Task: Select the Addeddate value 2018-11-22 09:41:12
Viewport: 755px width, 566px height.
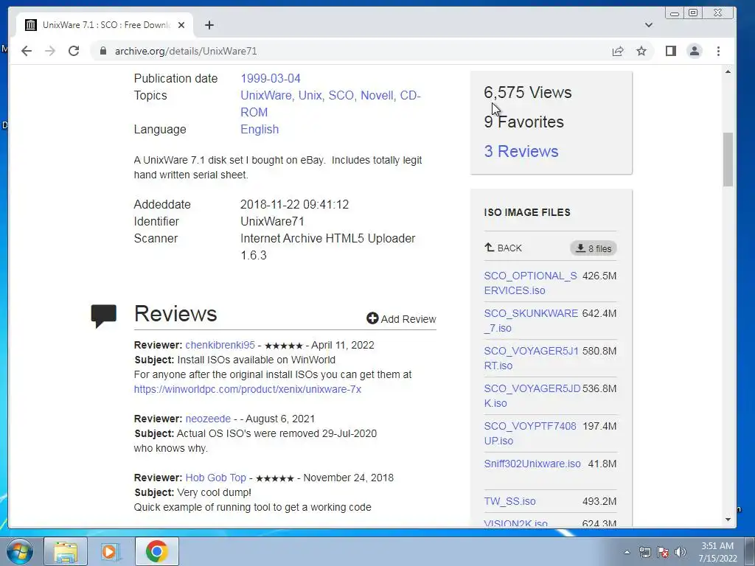Action: pyautogui.click(x=294, y=205)
